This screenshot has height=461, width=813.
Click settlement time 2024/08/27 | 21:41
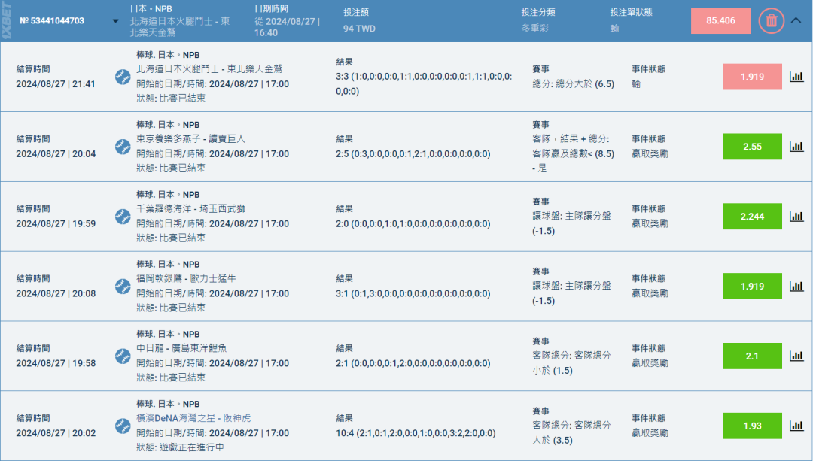(x=56, y=84)
